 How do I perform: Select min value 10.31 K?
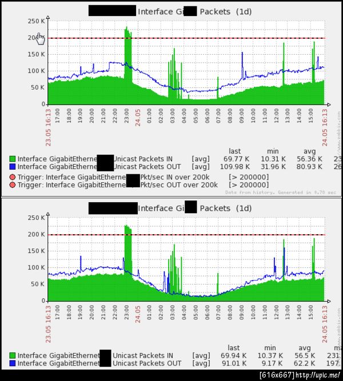coord(273,159)
